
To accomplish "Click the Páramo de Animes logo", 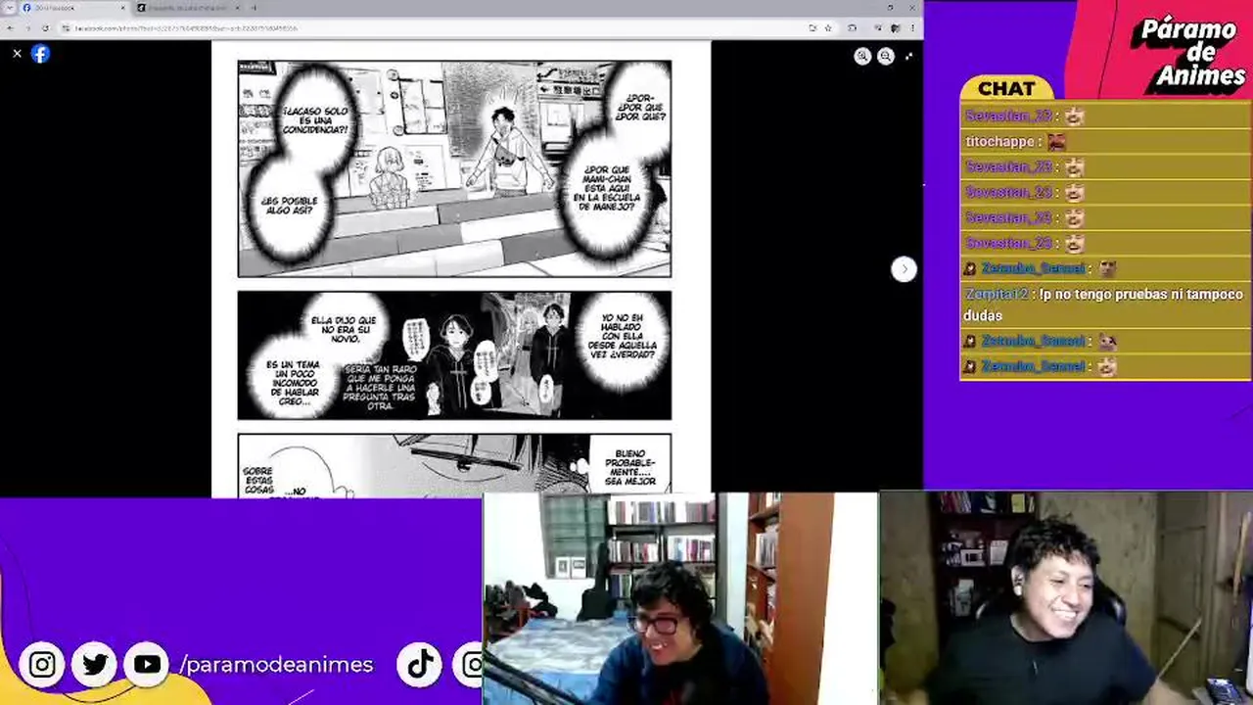I will pos(1190,54).
